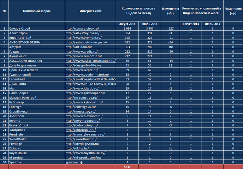Visit the www.kybometr.ru link
243x169 pixels.
click(x=84, y=102)
